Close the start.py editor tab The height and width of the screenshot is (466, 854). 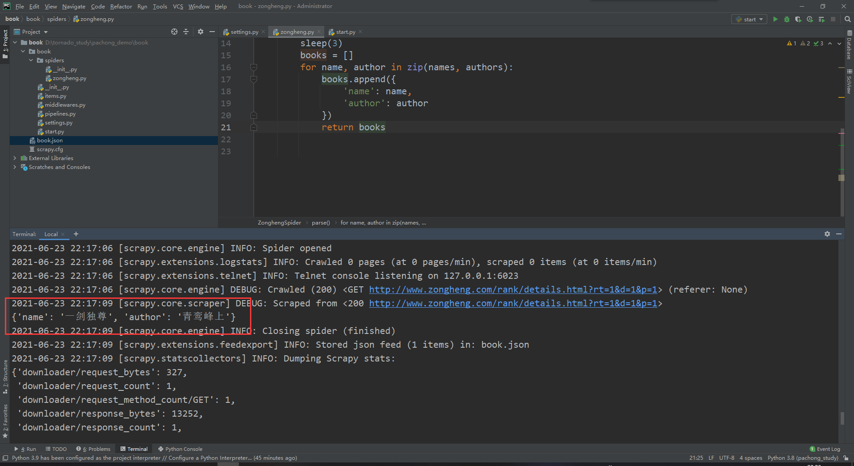[360, 32]
